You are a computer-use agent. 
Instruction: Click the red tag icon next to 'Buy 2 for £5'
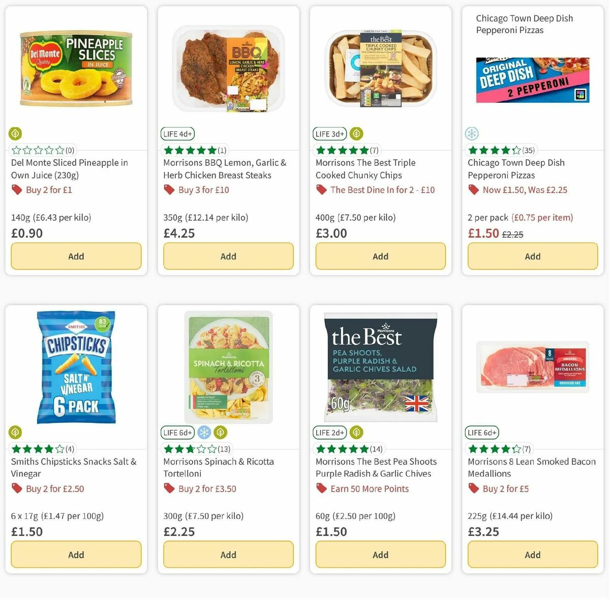pyautogui.click(x=473, y=488)
